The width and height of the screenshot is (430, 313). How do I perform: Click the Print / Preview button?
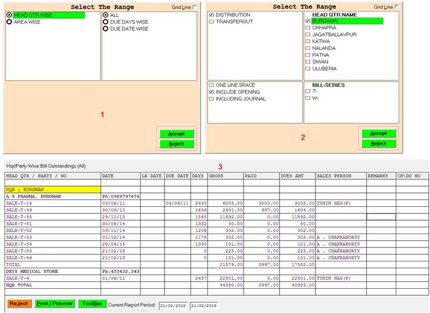(54, 304)
